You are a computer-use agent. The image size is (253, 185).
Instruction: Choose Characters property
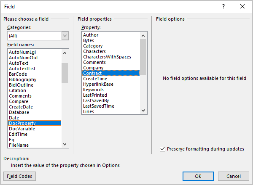(x=111, y=51)
